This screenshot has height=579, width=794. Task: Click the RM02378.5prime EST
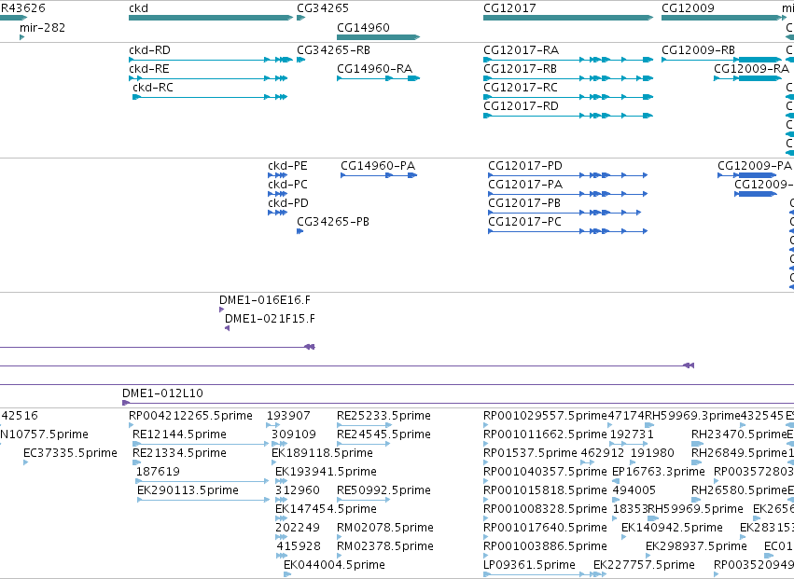coord(340,556)
